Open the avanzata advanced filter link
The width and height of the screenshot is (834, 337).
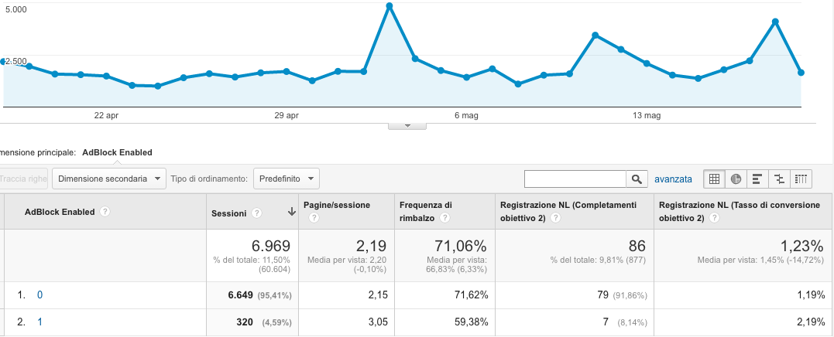click(x=673, y=179)
